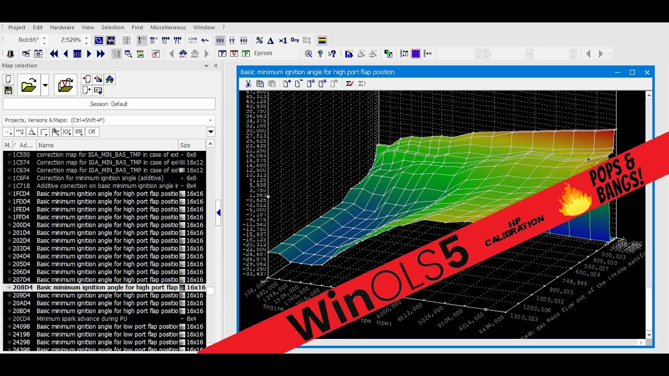Go to previous map arrow

(x=66, y=53)
